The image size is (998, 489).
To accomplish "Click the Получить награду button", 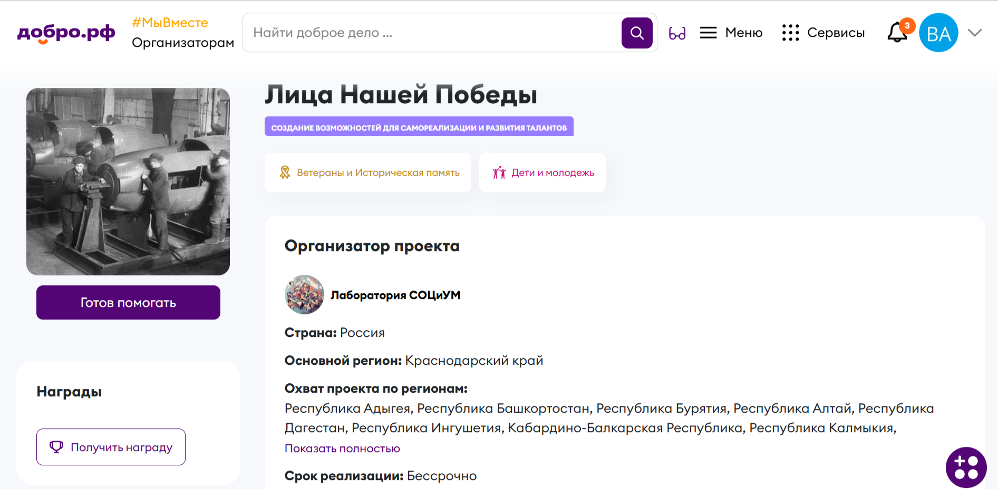I will (x=111, y=447).
